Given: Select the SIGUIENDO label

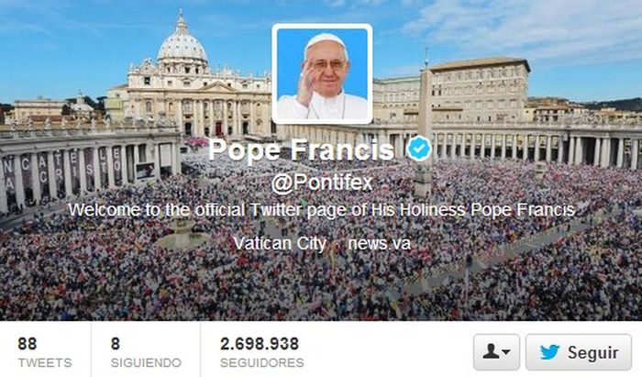Looking at the screenshot, I should [146, 362].
